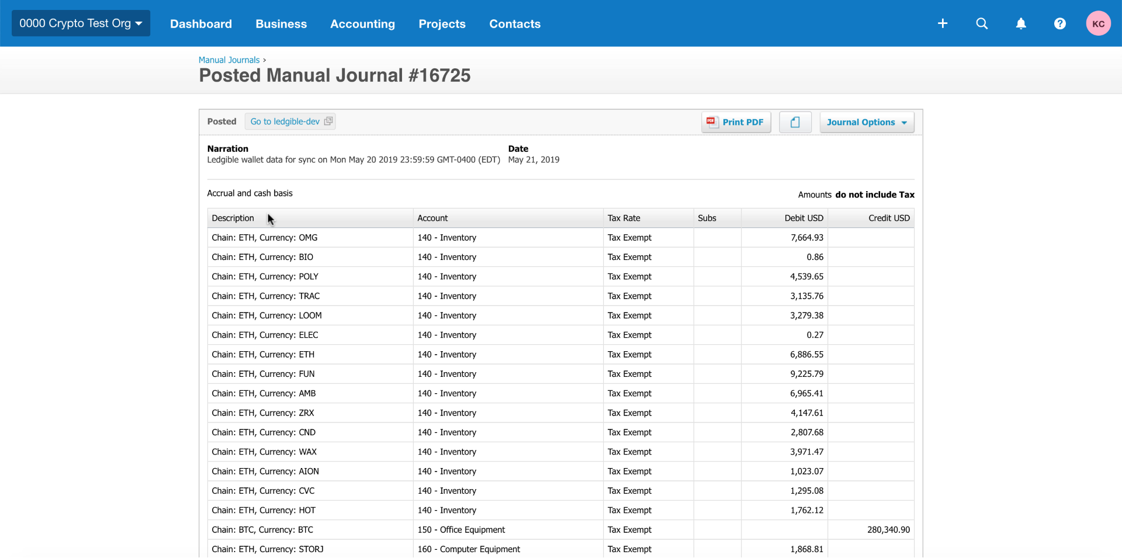
Task: Select the row Chain: ETH, Currency: CND
Action: pyautogui.click(x=560, y=432)
